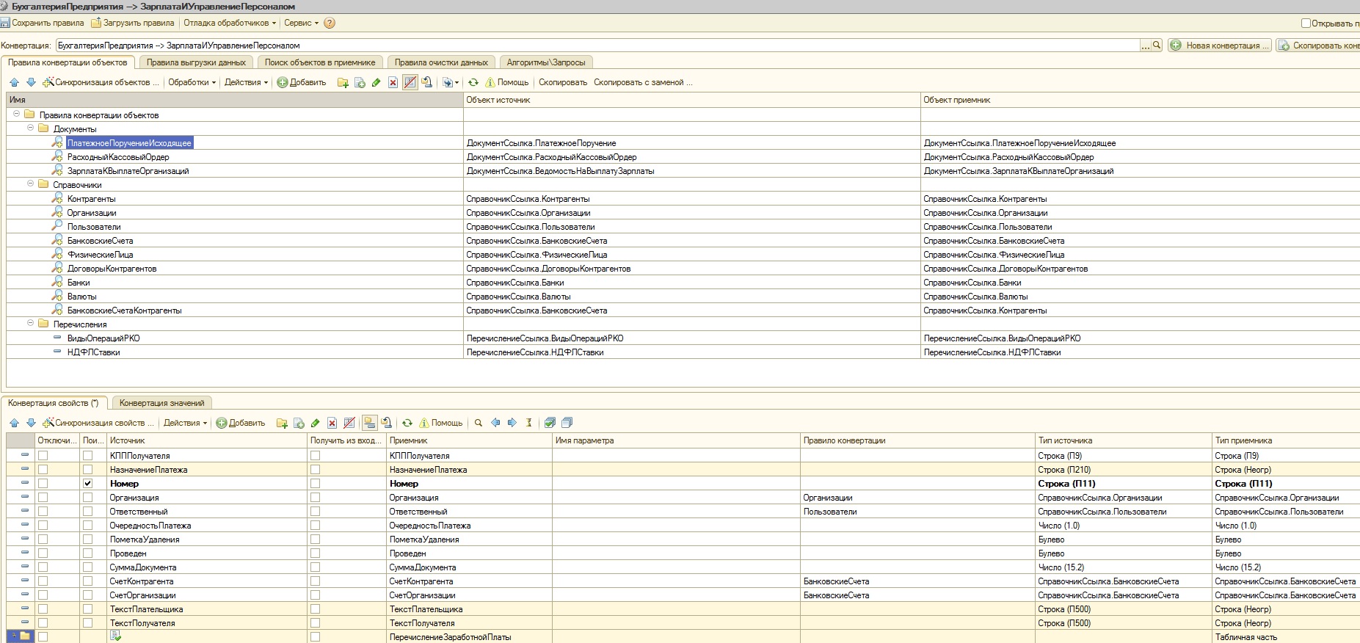Collapse the Документы tree group
Image resolution: width=1360 pixels, height=643 pixels.
(30, 128)
